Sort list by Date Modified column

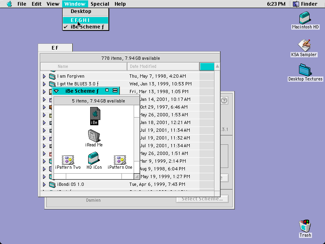[163, 66]
